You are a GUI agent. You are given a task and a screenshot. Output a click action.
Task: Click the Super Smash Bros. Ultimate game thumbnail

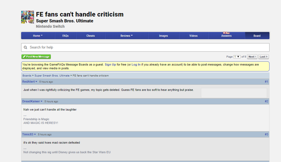click(27, 17)
